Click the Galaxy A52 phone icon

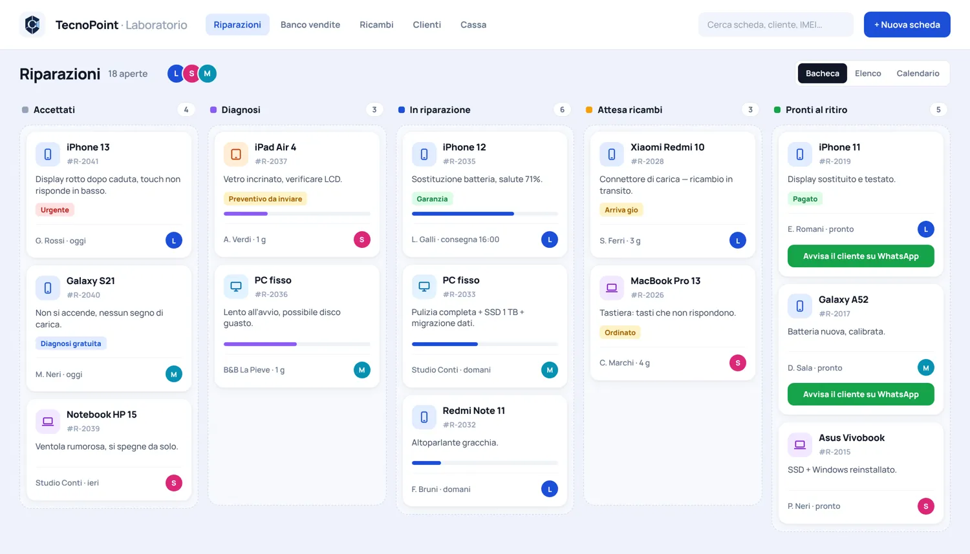coord(800,307)
